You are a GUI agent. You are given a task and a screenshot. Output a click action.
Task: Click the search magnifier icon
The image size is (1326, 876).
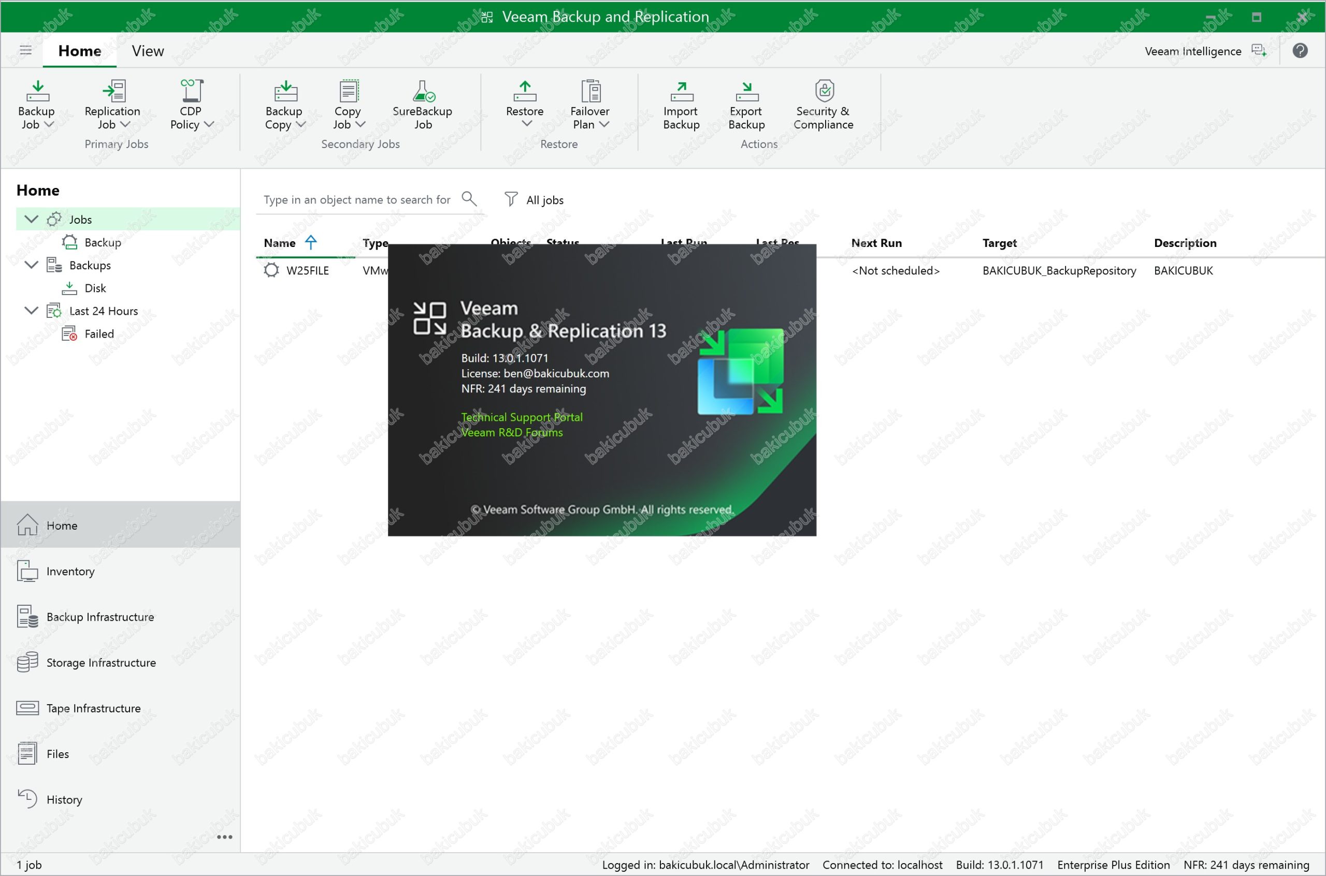click(469, 199)
